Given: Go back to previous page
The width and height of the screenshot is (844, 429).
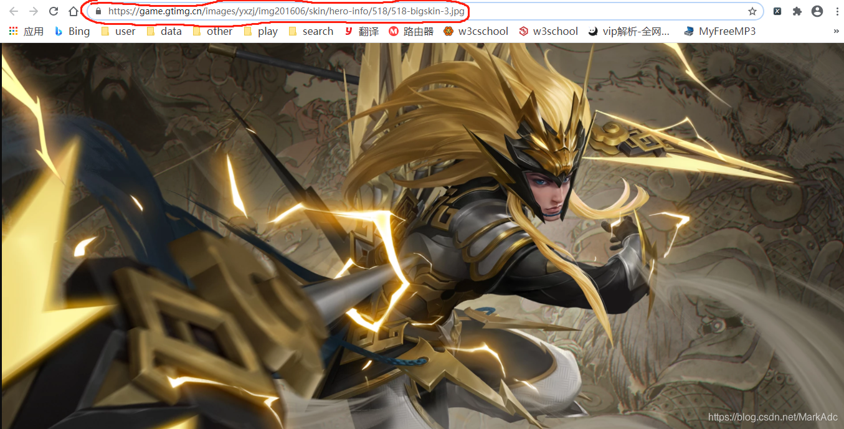Looking at the screenshot, I should (x=14, y=11).
